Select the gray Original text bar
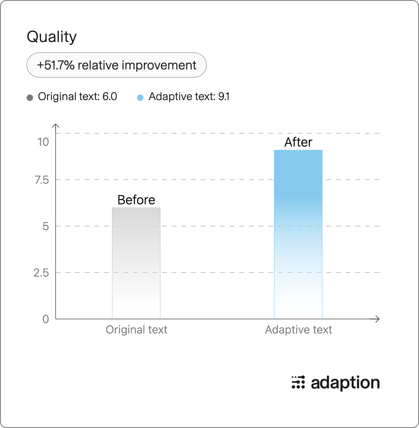419x428 pixels. [136, 263]
